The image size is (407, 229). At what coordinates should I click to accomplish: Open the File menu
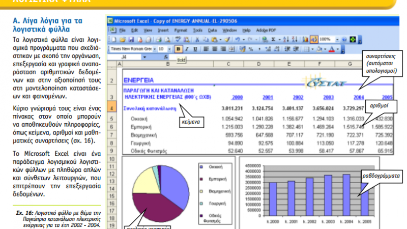point(122,31)
